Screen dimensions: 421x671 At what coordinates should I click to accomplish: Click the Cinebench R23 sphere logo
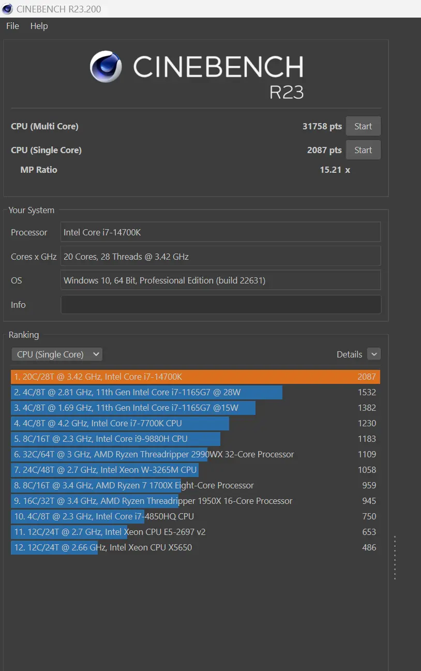point(106,67)
